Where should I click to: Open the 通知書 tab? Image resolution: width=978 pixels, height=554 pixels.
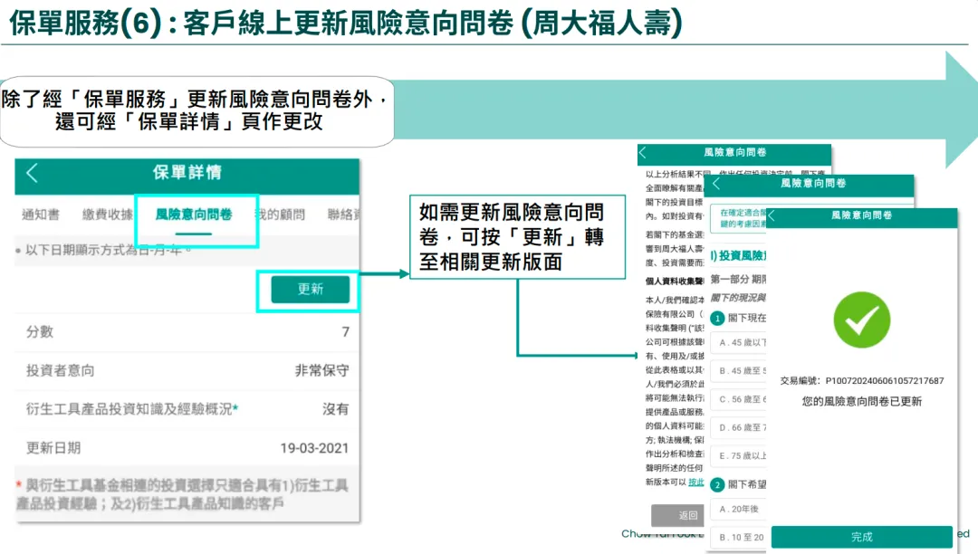(41, 215)
